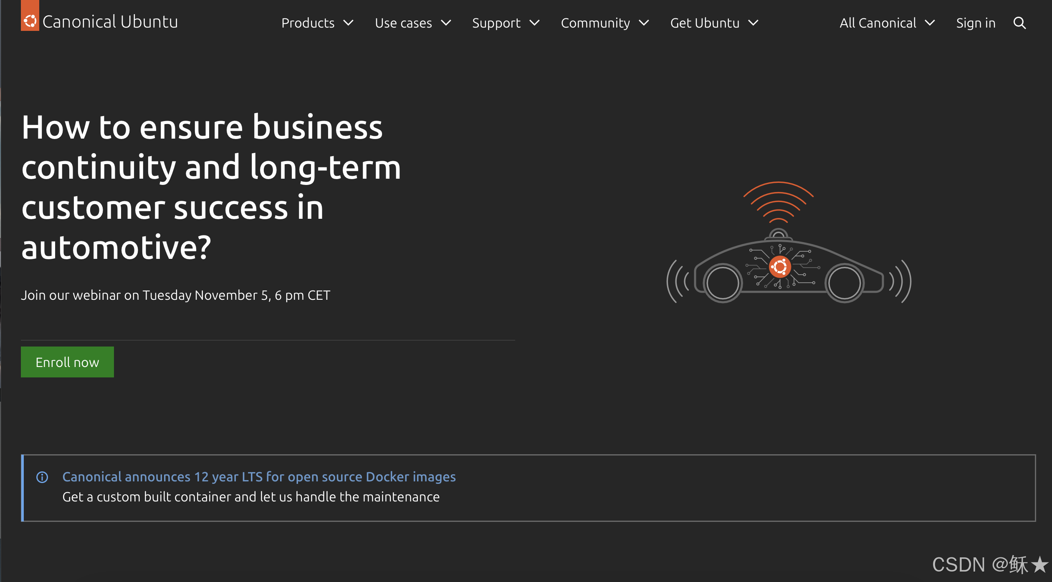Expand the Support chevron arrow
Image resolution: width=1052 pixels, height=582 pixels.
tap(534, 23)
